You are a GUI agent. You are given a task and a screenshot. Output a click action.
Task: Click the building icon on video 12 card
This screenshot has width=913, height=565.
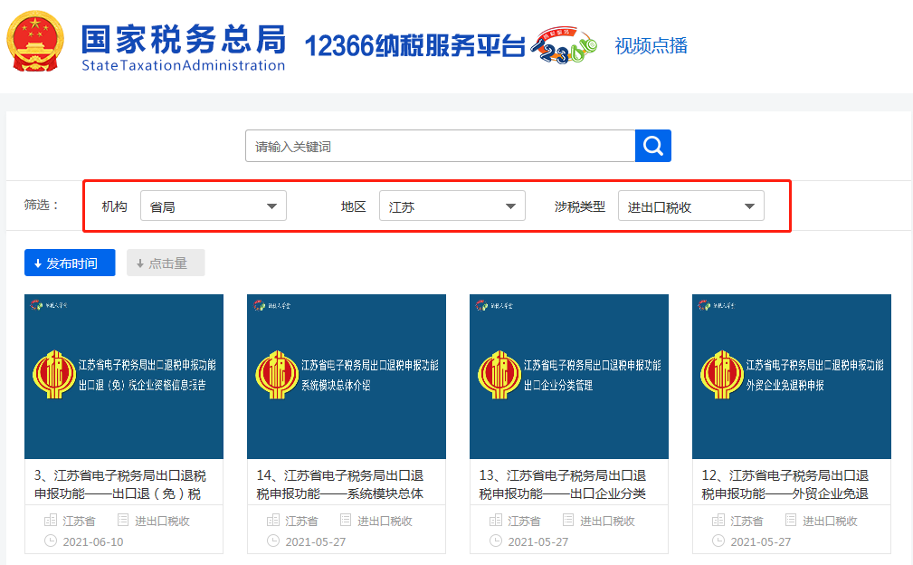(718, 520)
